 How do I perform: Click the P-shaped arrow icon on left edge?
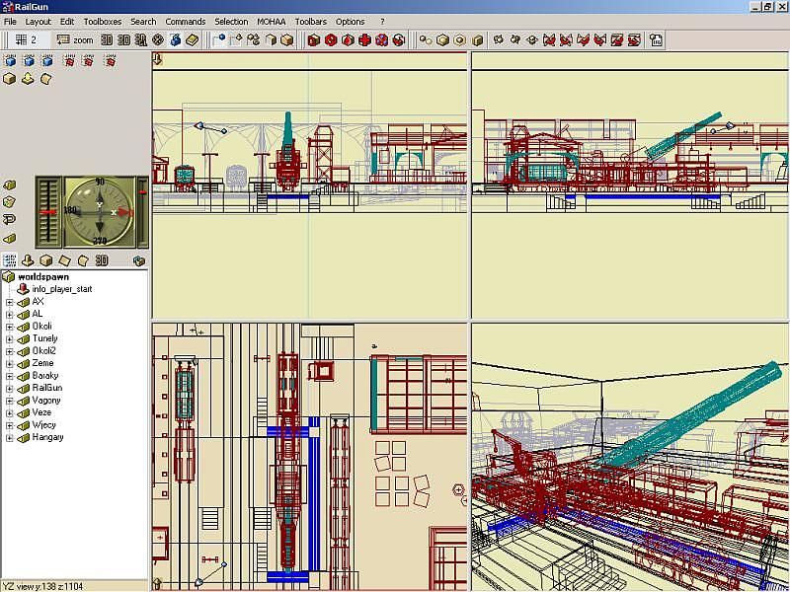10,219
